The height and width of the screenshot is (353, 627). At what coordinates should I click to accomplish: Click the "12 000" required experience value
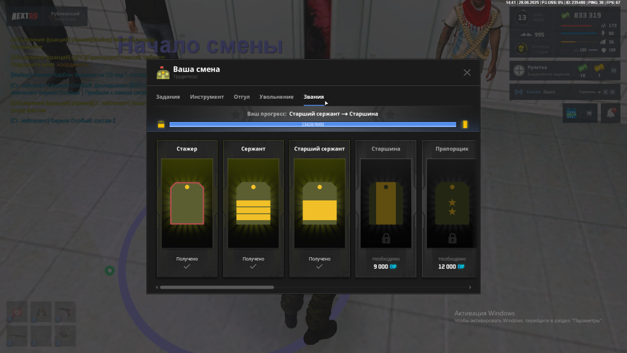(447, 266)
